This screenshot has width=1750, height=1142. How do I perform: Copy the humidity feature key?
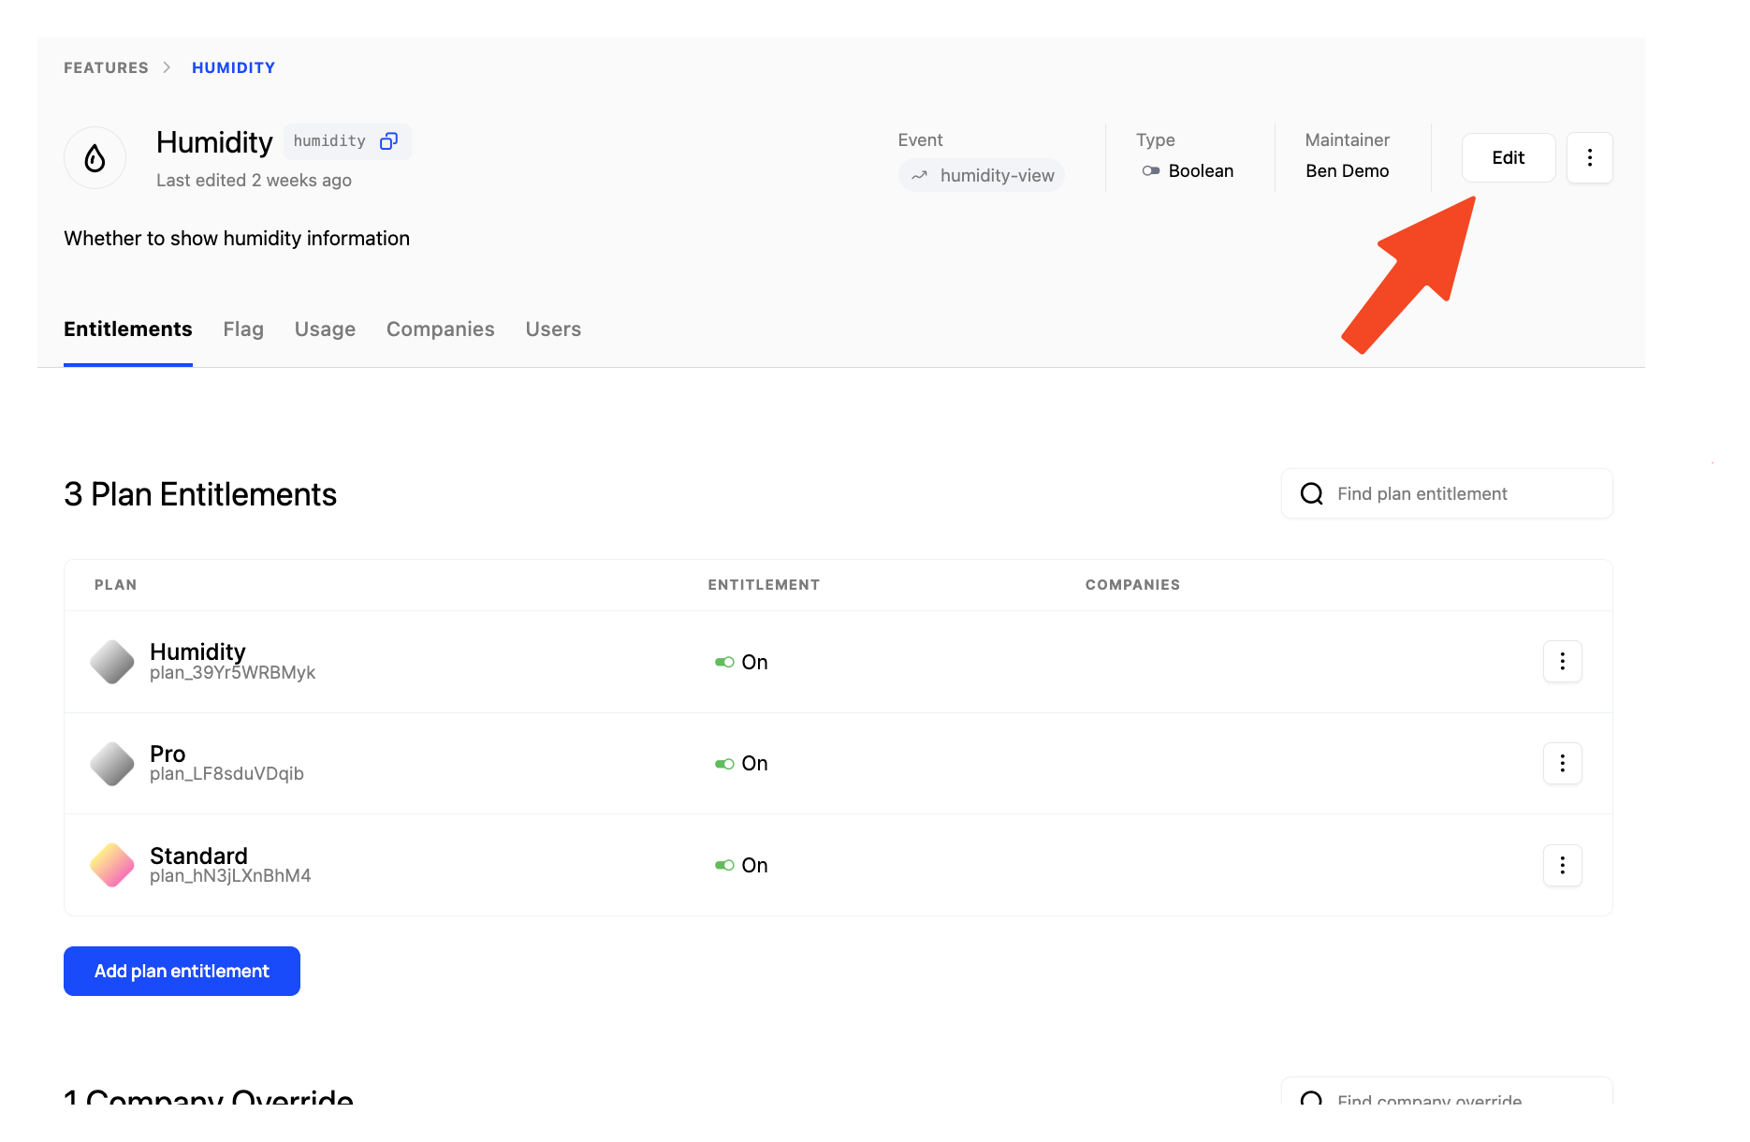389,140
